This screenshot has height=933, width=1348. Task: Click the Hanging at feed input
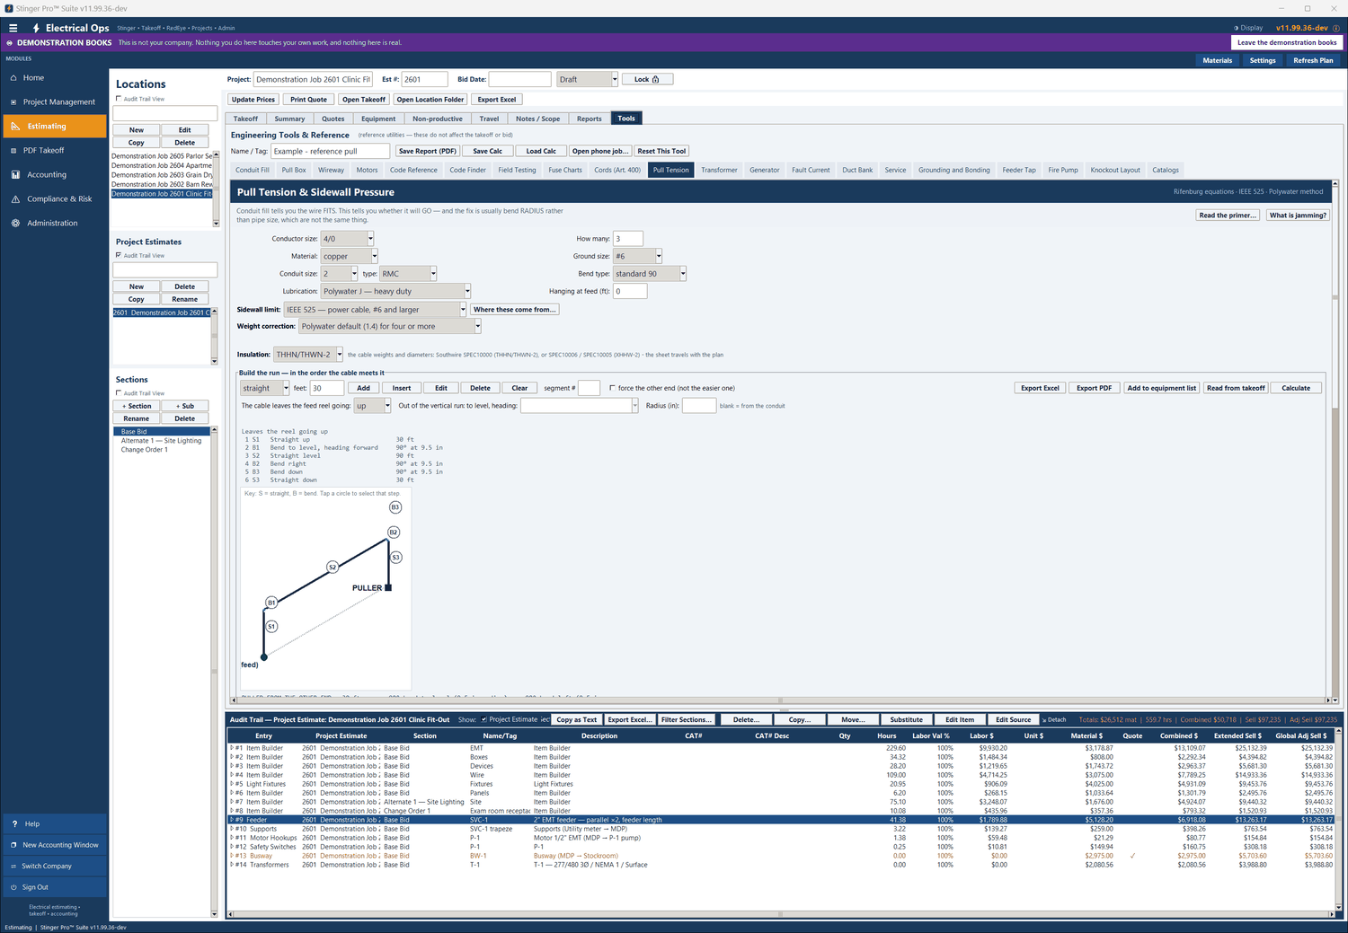[630, 291]
